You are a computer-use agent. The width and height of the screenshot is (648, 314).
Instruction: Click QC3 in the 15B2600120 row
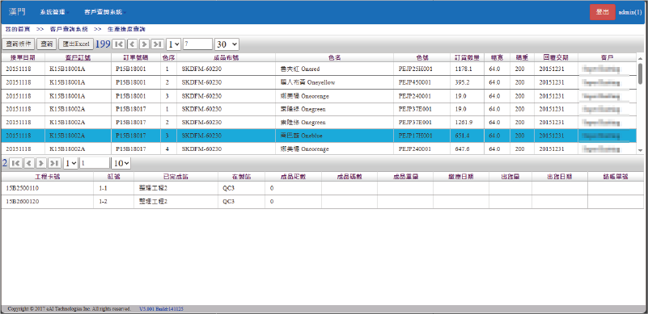point(241,202)
